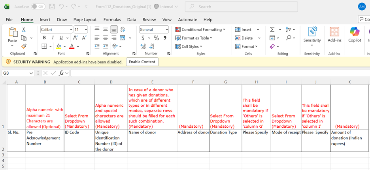Switch to the Automate tab
Viewport: 370px width, 170px height.
point(188,20)
